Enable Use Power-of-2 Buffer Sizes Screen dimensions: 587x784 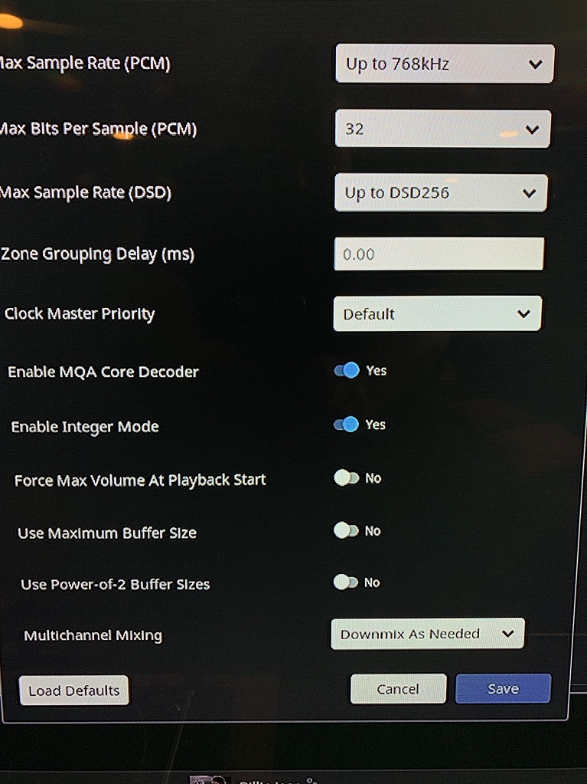coord(346,582)
